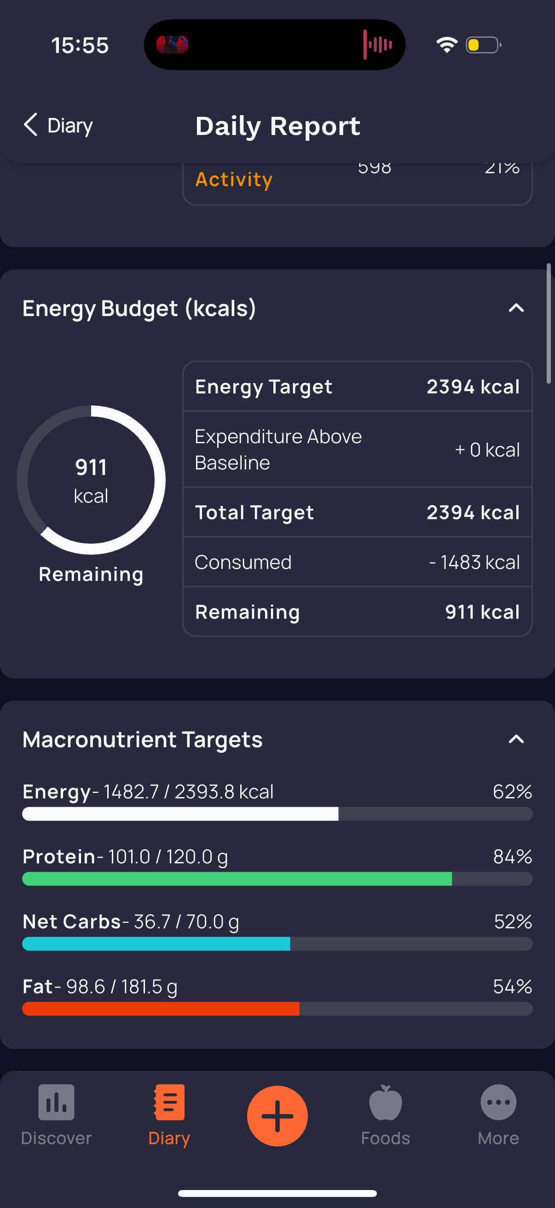Viewport: 555px width, 1208px height.
Task: Collapse the Energy Budget (kcals) section
Action: pos(516,308)
